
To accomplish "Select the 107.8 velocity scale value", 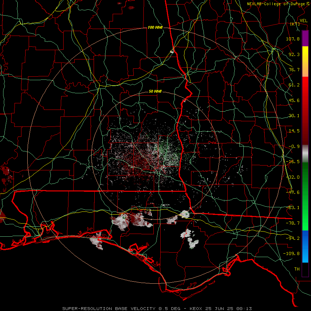I will pos(293,39).
